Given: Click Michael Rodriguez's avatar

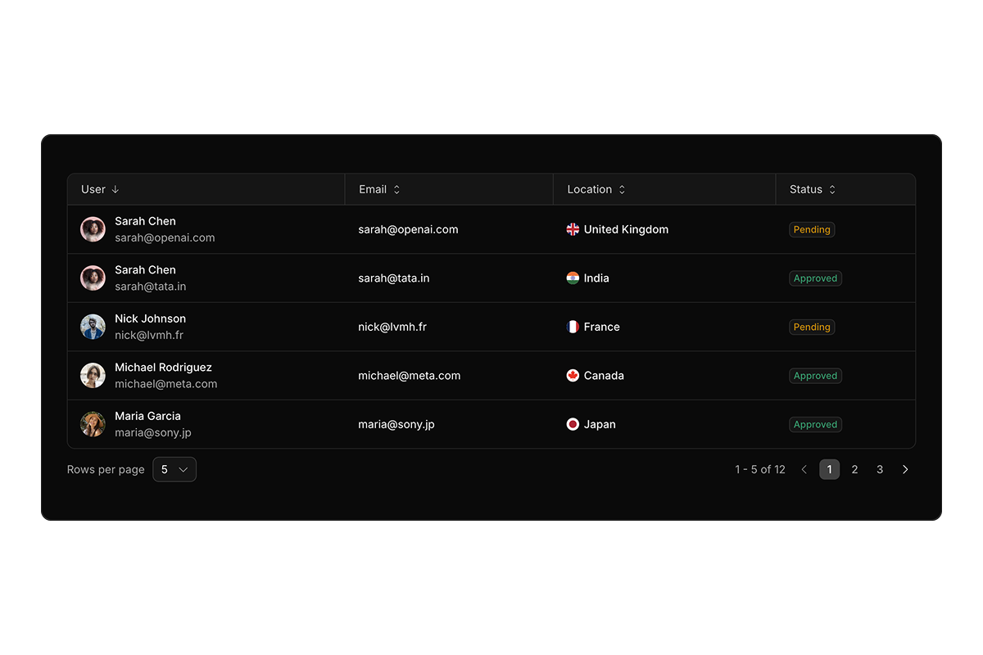Looking at the screenshot, I should (x=93, y=376).
